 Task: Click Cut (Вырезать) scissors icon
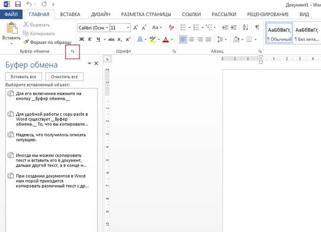(26, 24)
